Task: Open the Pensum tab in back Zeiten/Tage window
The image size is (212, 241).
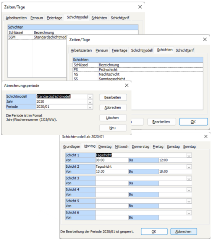Action: pos(37,18)
